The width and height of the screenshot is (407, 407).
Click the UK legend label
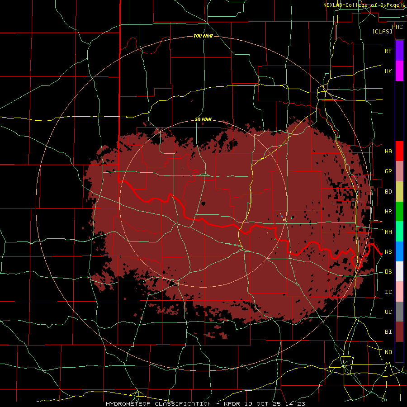point(388,71)
